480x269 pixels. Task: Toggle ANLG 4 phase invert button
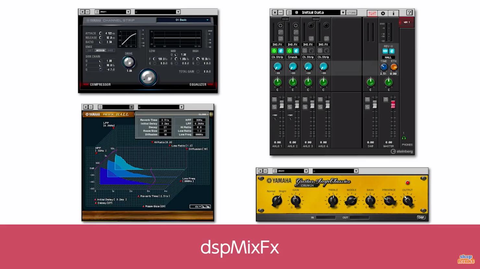326,39
